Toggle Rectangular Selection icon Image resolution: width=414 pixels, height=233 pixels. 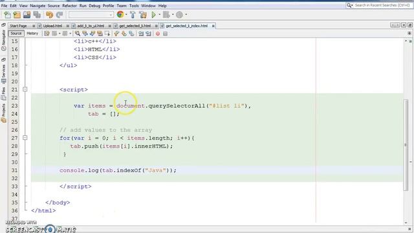point(107,34)
